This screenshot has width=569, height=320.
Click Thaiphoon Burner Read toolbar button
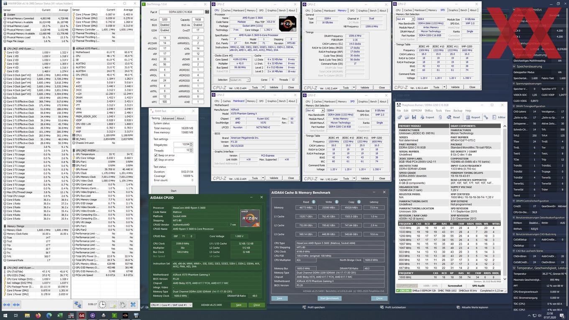click(454, 117)
